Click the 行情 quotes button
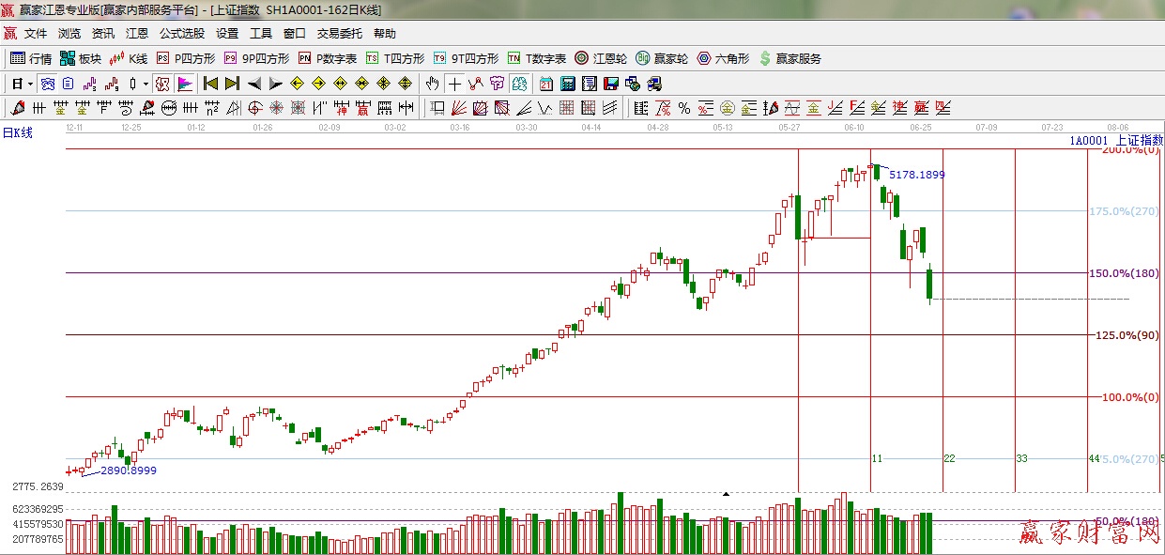Viewport: 1165px width, 555px height. pos(31,58)
